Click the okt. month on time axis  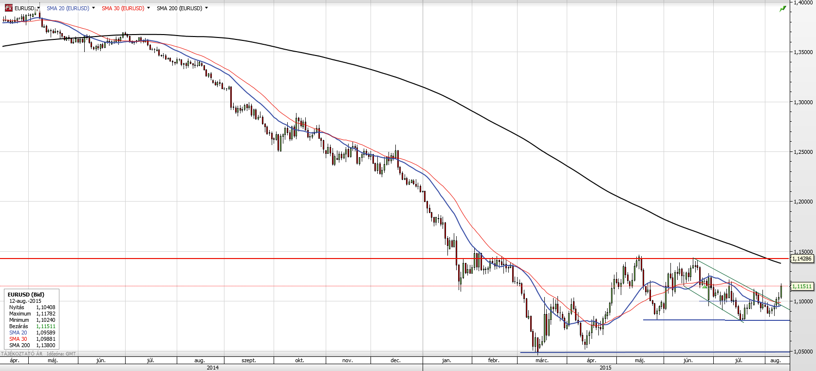click(x=299, y=360)
